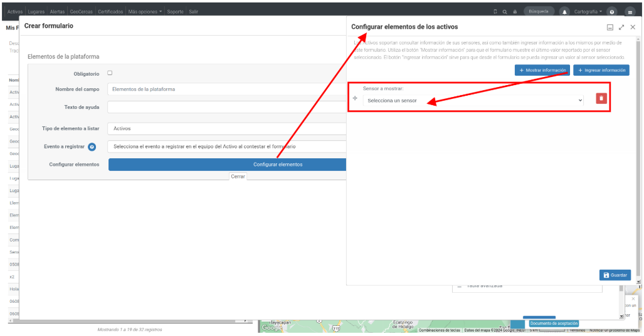
Task: Open the Selecciona un sensor dropdown
Action: click(473, 100)
